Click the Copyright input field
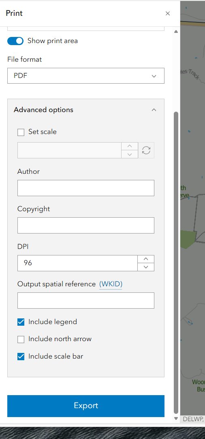This screenshot has height=439, width=205. 86,225
